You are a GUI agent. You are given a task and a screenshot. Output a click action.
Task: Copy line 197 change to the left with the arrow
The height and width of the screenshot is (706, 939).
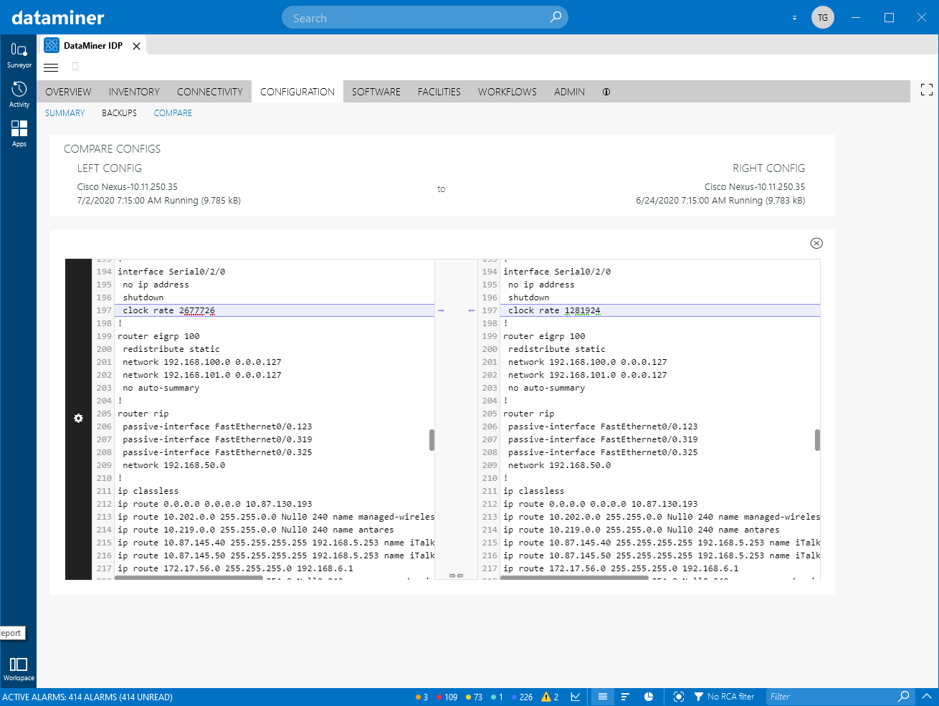[x=472, y=310]
